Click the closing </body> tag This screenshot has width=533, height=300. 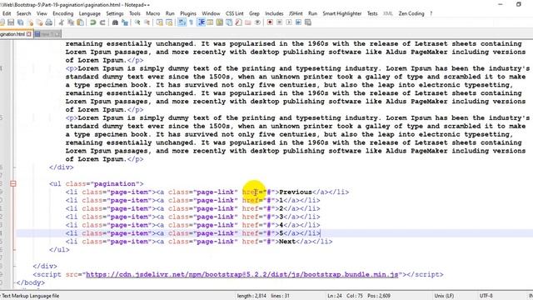(31, 282)
